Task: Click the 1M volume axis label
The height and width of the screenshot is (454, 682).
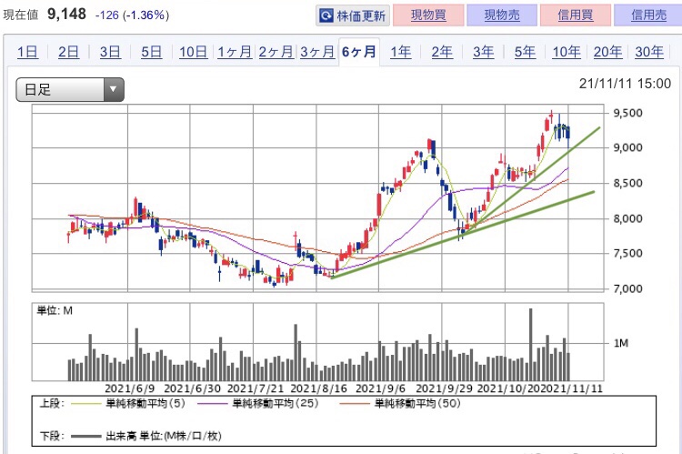Action: pos(621,343)
